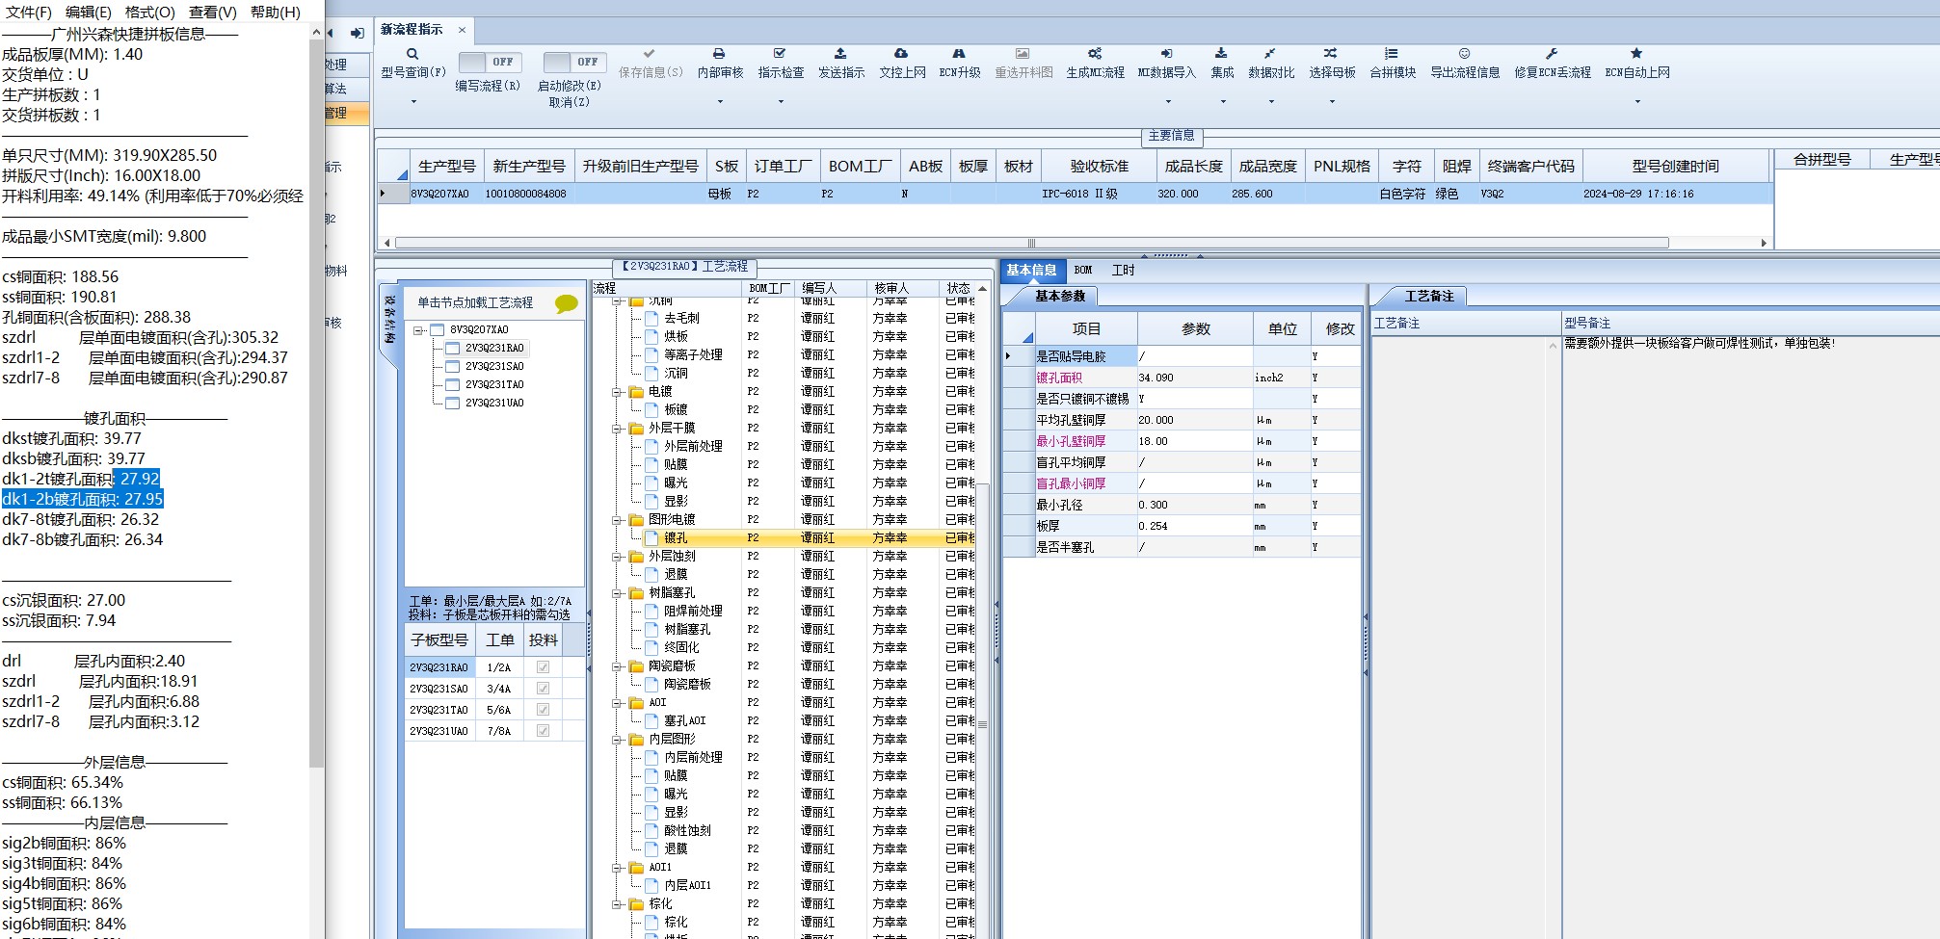Screen dimensions: 1940x939
Task: Click the 2V3Q231SA0 node icon
Action: [452, 366]
